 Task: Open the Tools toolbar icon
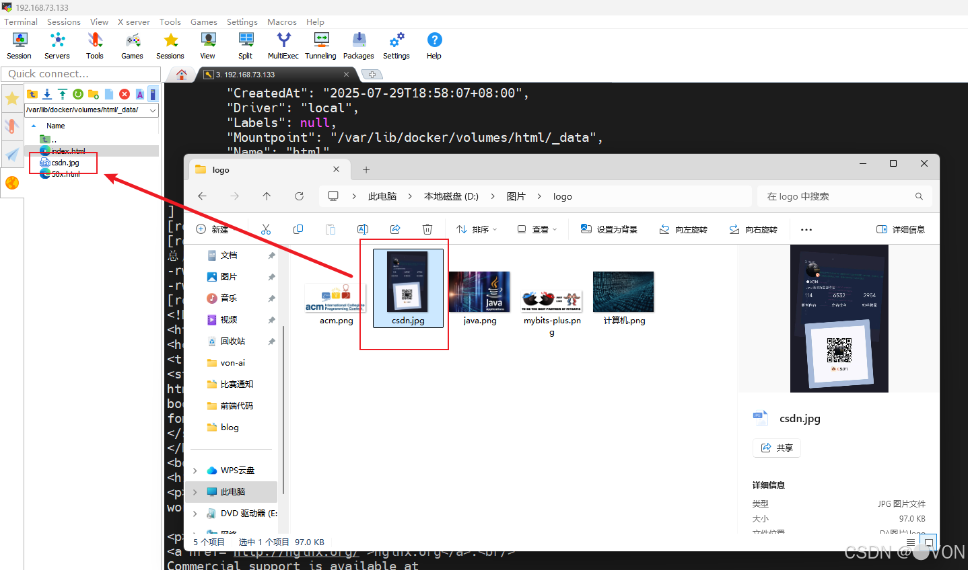tap(95, 46)
